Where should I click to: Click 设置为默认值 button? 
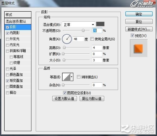pos(64,99)
